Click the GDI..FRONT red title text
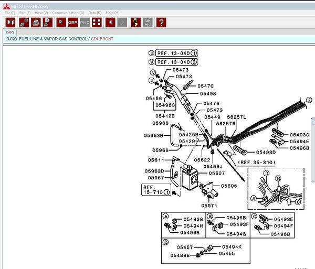This screenshot has width=315, height=269. pos(101,39)
